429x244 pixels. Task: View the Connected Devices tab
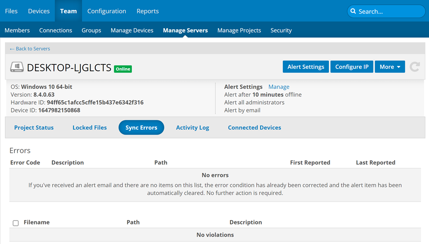tap(255, 128)
